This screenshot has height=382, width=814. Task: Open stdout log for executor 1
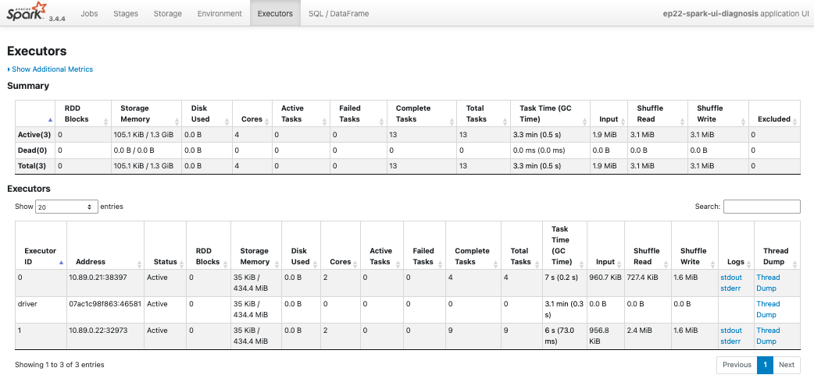731,331
